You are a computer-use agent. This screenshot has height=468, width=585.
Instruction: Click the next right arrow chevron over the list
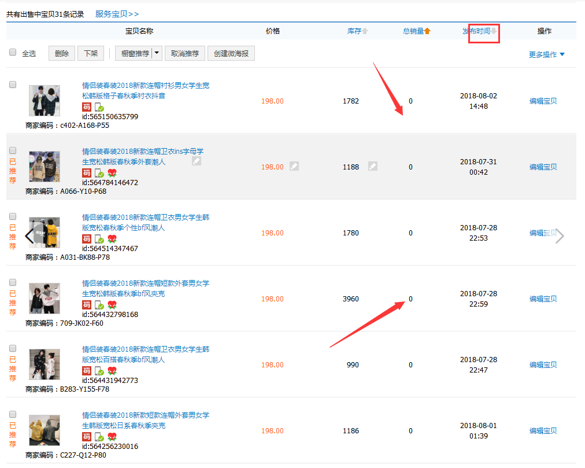559,235
